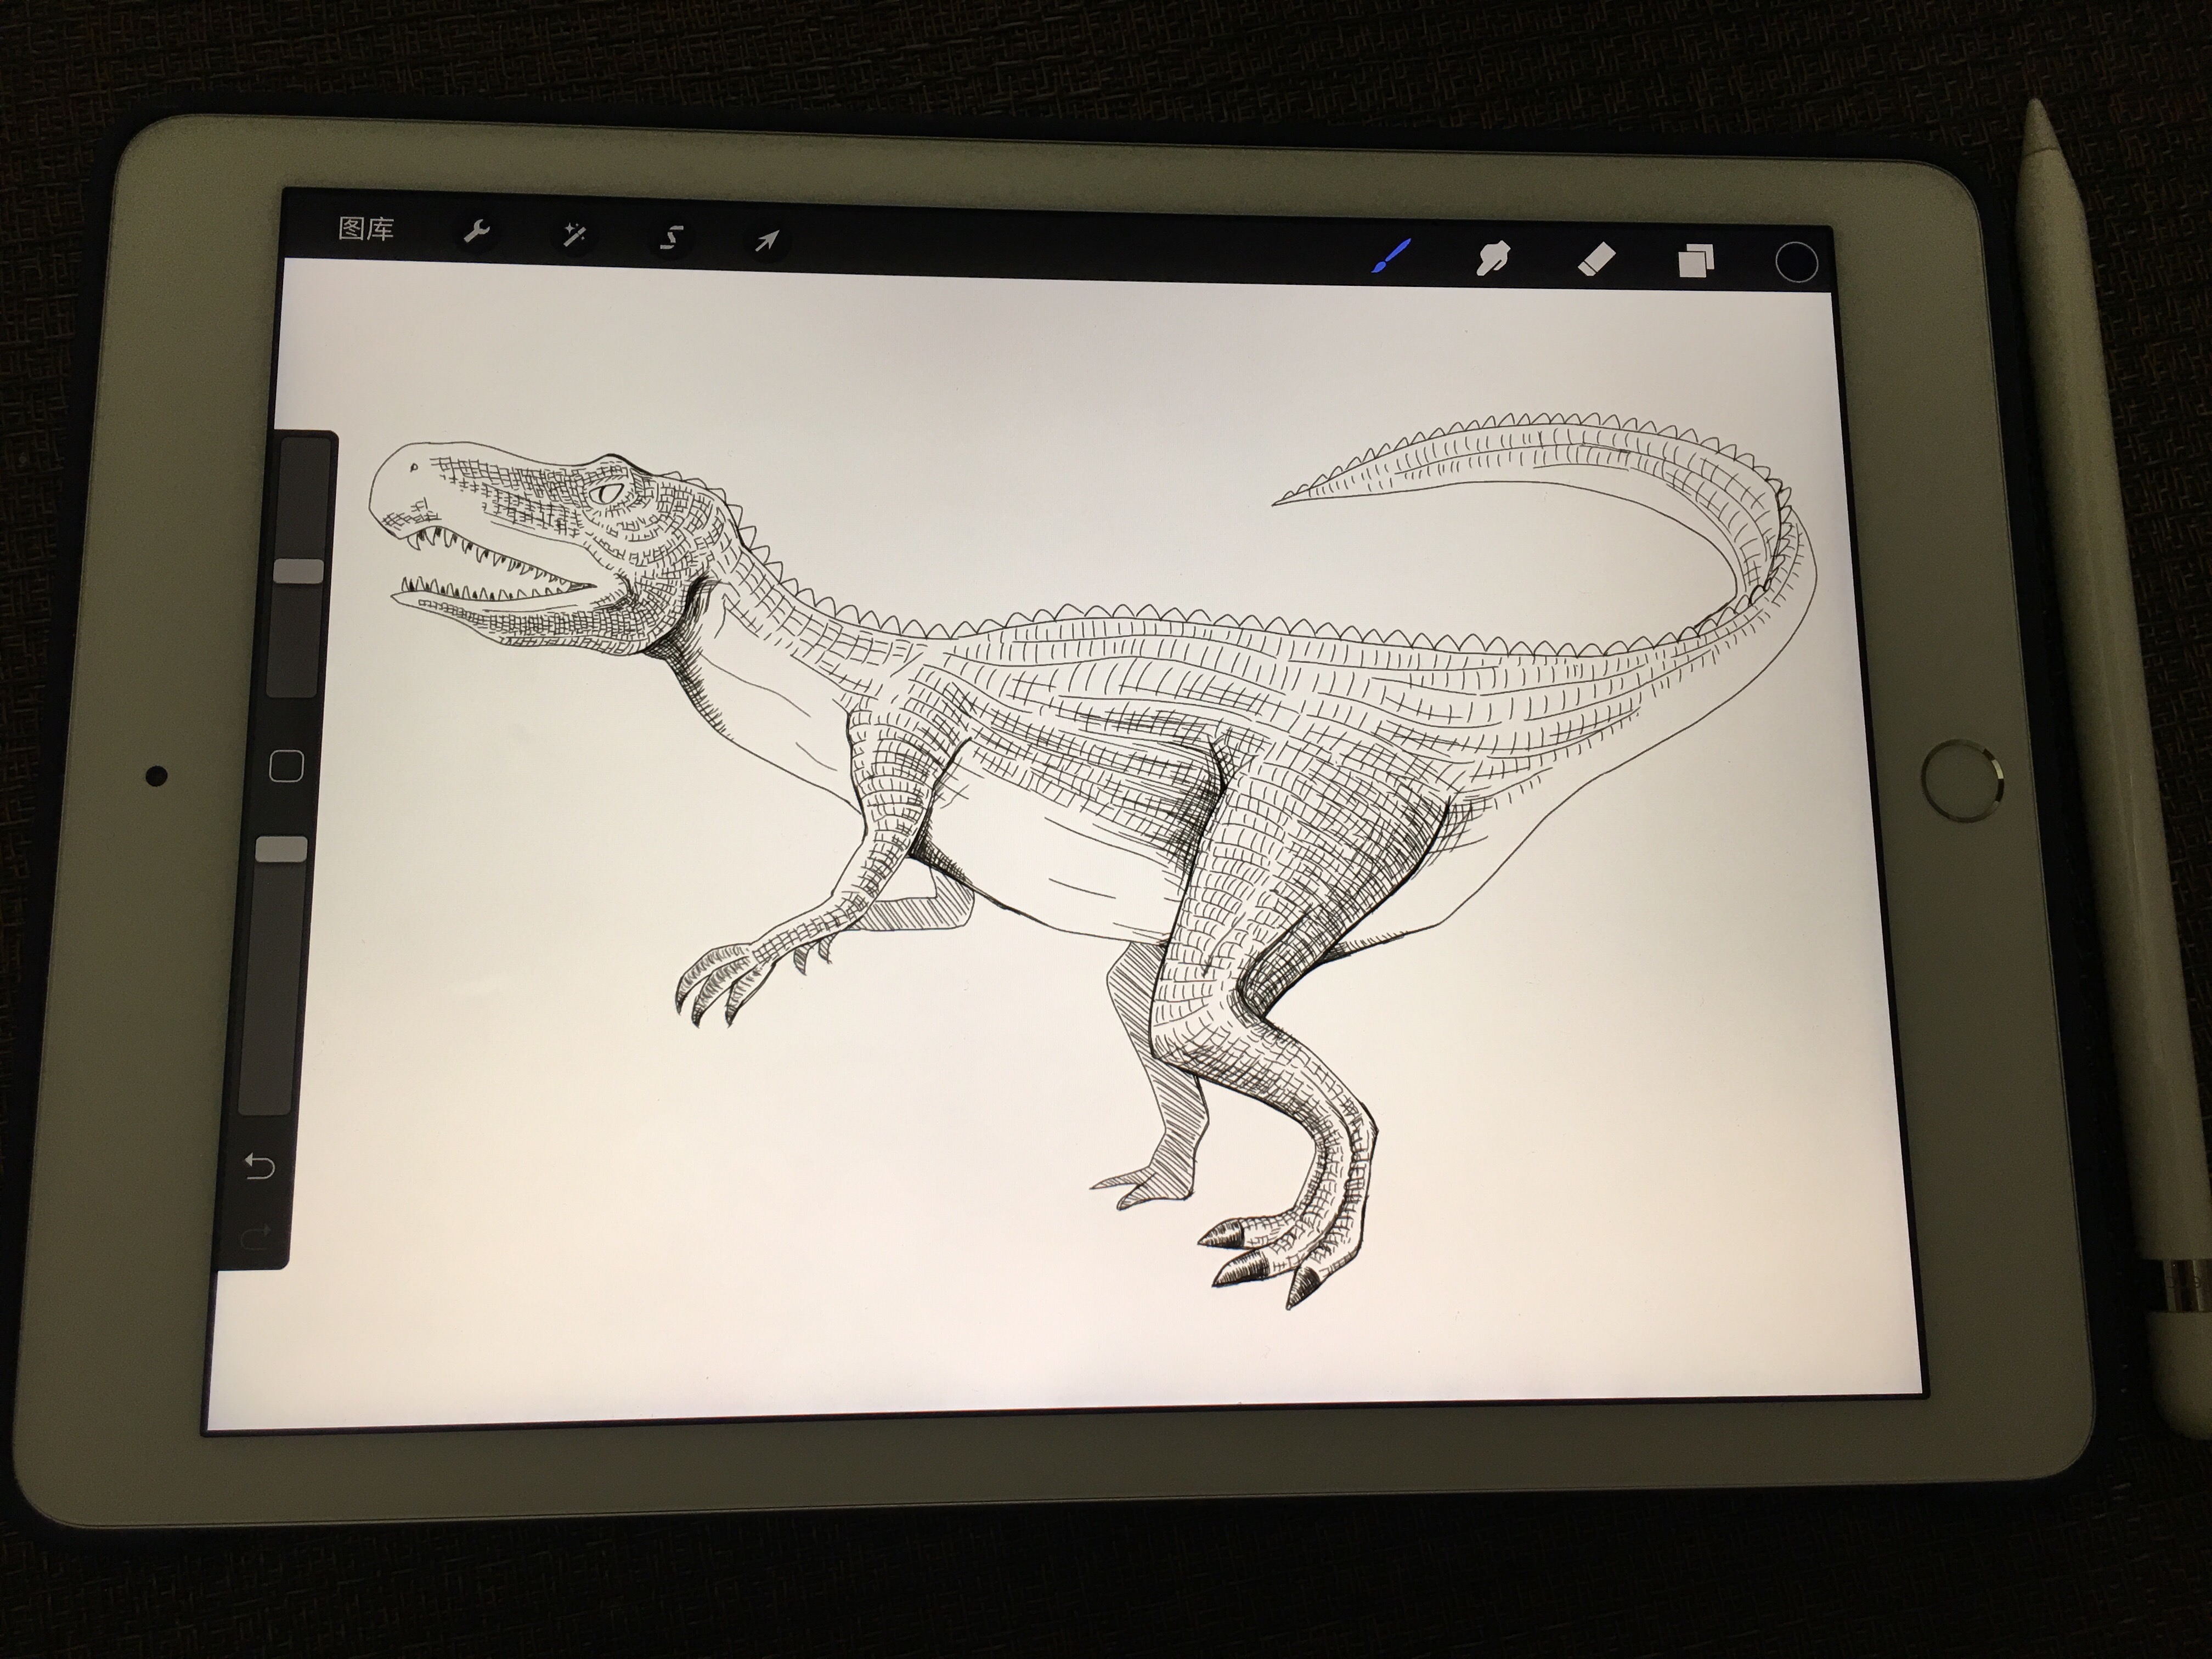Open the Layers panel
This screenshot has height=1659, width=2212.
tap(1696, 262)
